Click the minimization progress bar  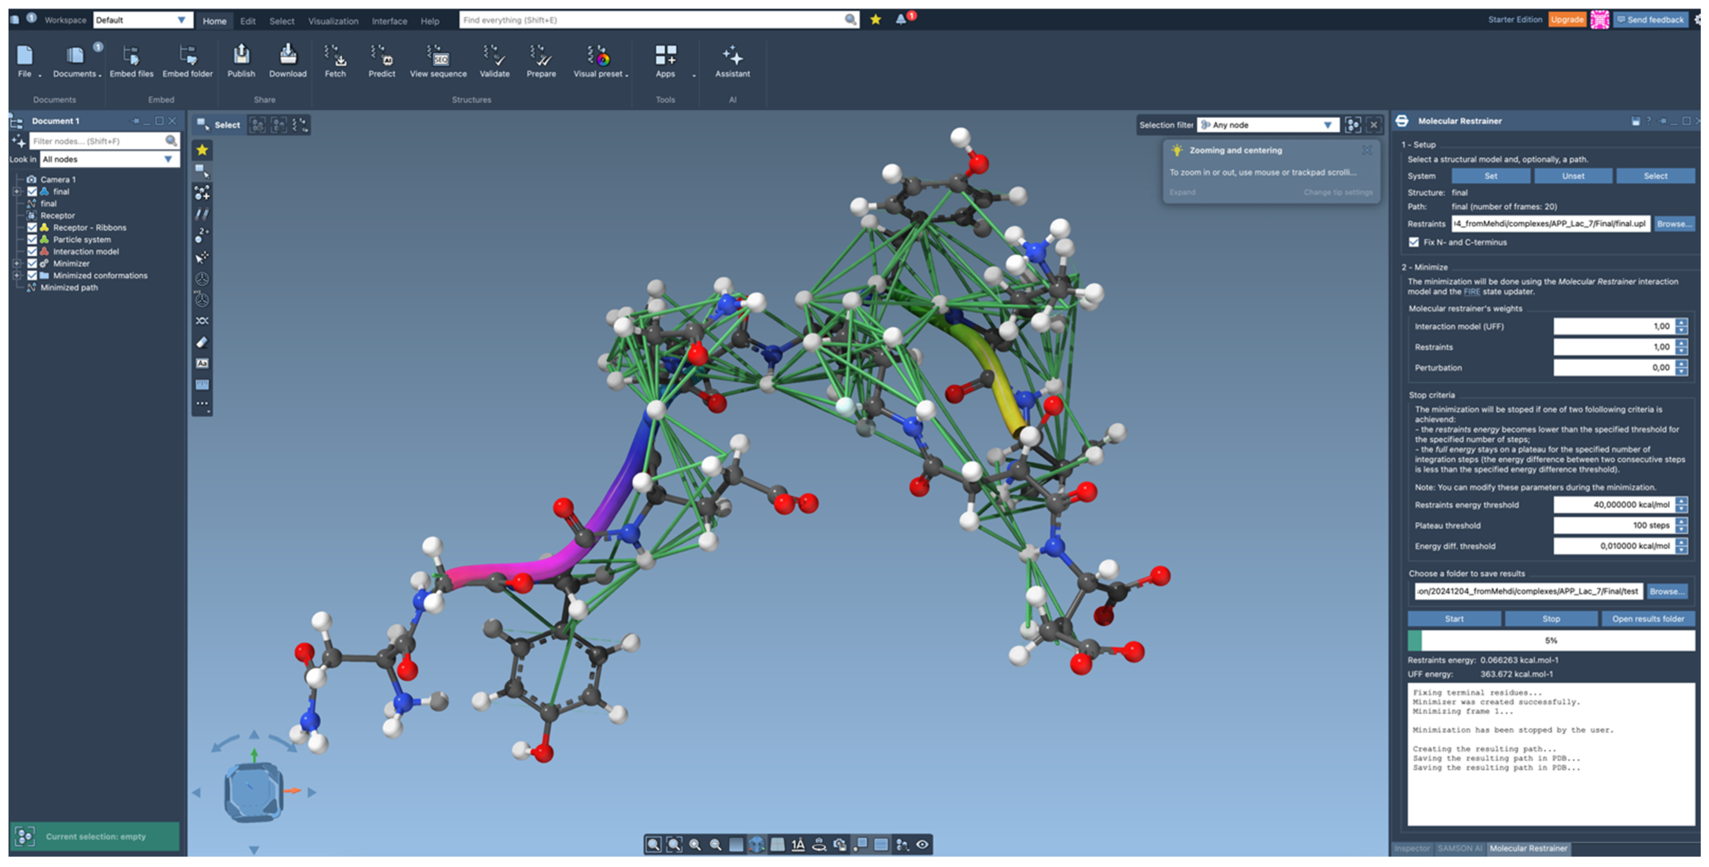[x=1550, y=640]
